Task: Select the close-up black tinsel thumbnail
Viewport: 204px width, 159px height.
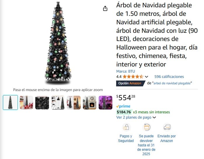Action: pos(42,102)
